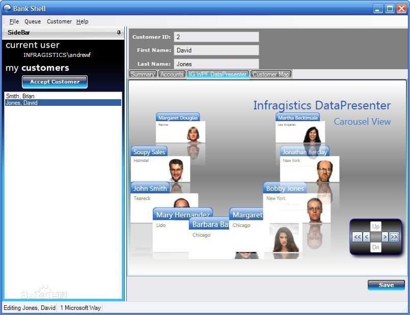Jump to first carousel item with <<
Viewport: 410px width, 315px height.
tap(357, 237)
